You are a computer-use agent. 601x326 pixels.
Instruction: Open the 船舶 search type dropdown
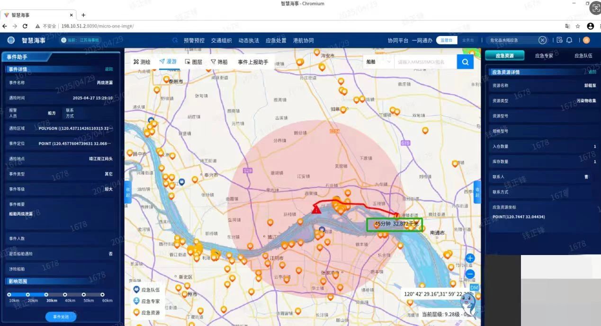pyautogui.click(x=378, y=62)
